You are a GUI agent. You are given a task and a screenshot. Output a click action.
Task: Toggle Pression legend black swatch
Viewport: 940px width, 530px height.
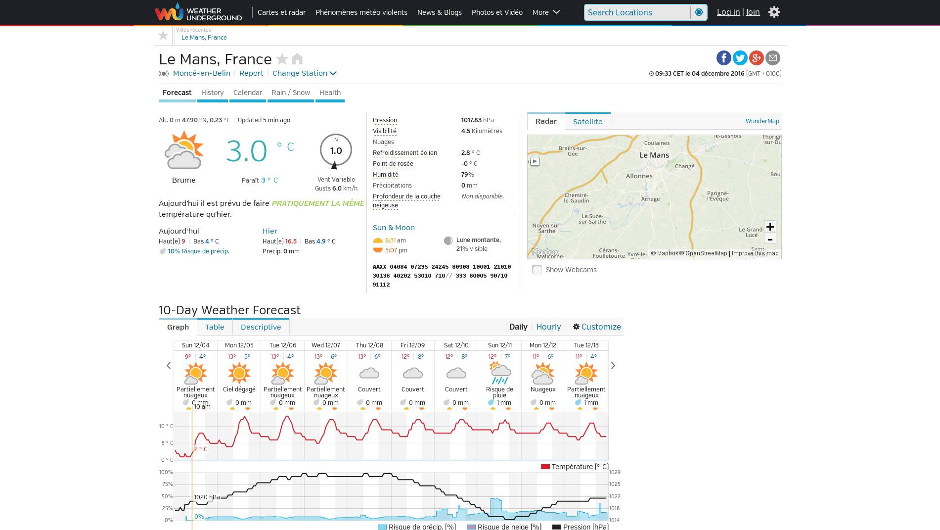556,527
